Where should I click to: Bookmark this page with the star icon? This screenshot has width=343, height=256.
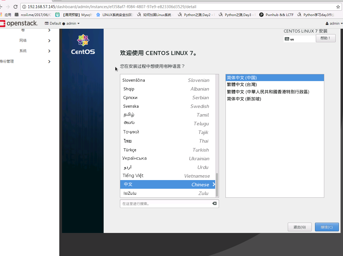coord(338,7)
